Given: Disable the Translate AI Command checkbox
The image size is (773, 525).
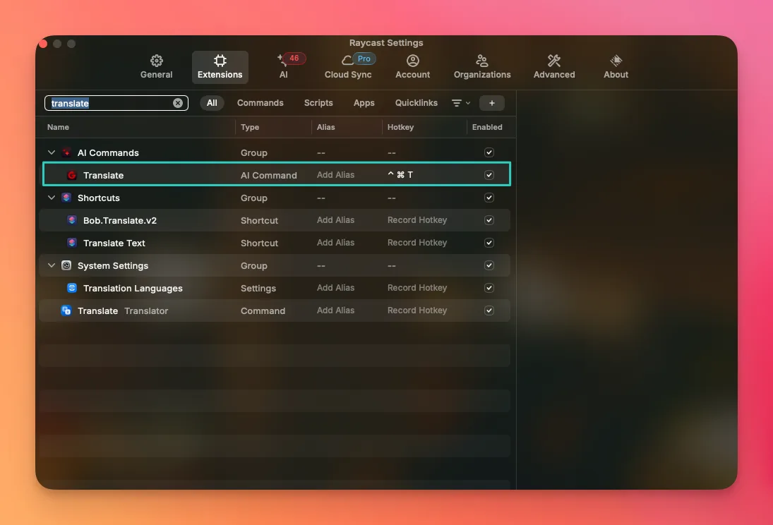Looking at the screenshot, I should coord(489,175).
